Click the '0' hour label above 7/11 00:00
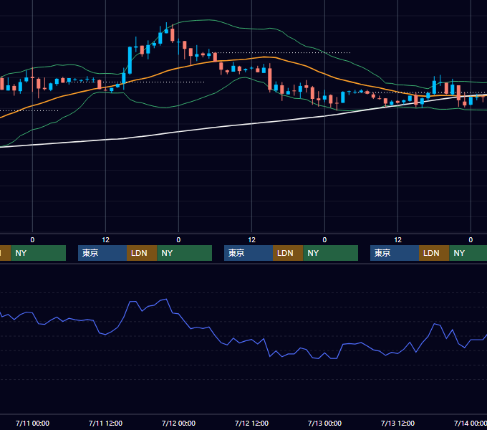This screenshot has height=430, width=487. coord(32,240)
